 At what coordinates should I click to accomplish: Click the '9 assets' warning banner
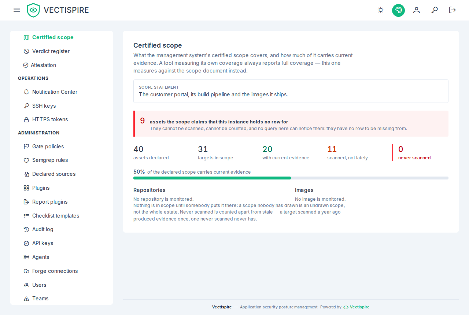click(x=291, y=124)
